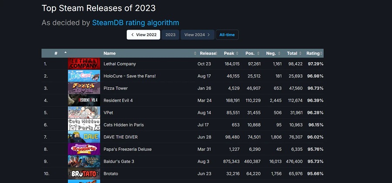Open the Resident Evil 4 thumbnail

point(84,100)
